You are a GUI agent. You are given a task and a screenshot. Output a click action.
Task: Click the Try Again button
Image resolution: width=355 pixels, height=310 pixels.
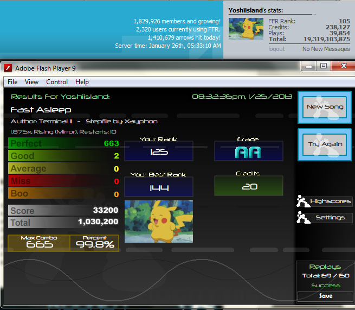click(325, 144)
